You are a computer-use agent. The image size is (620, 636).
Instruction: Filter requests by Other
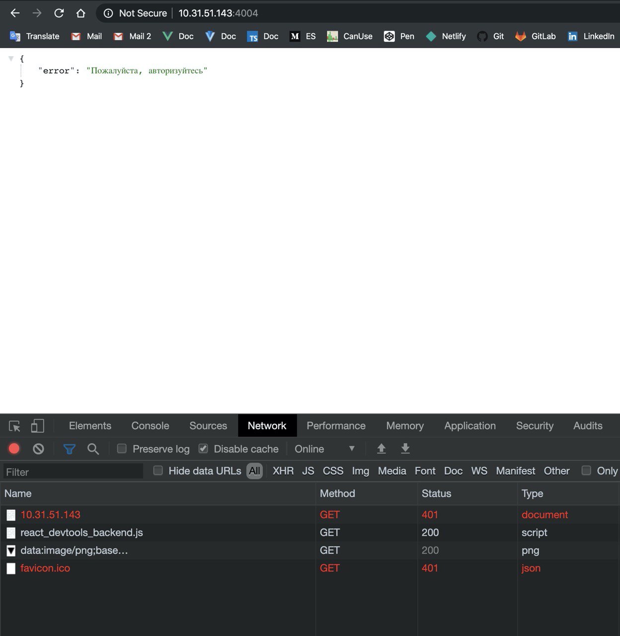[556, 471]
